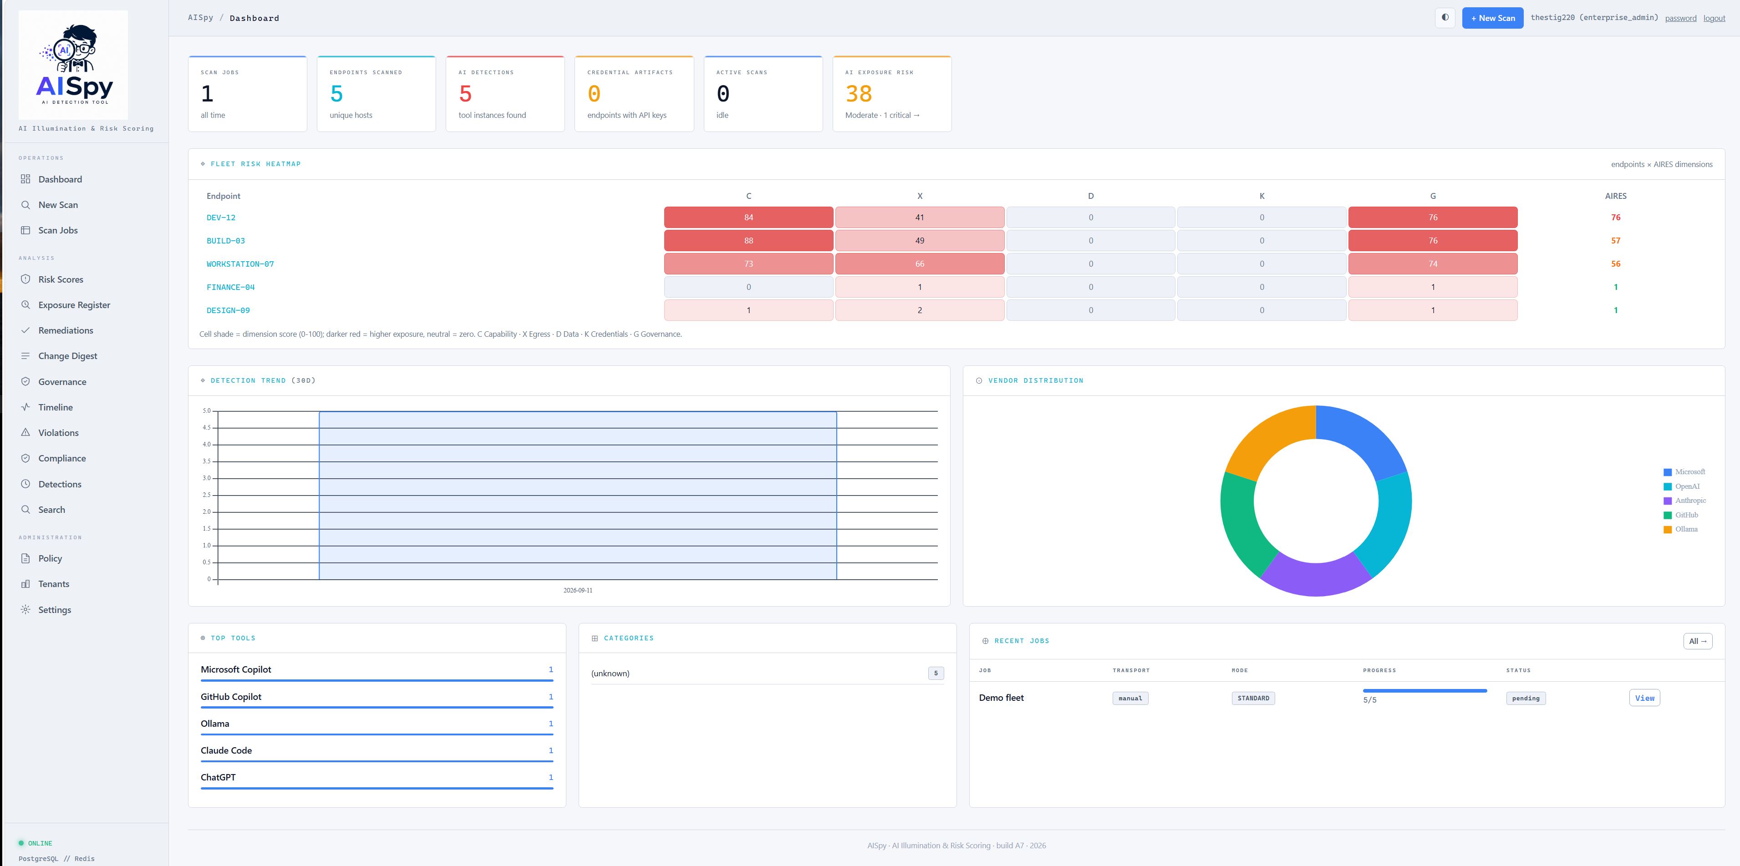Open the Timeline menu item
1740x866 pixels.
(56, 407)
